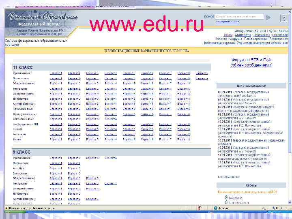This screenshot has width=292, height=219.
Task: Open the Регистрация link
Action: click(x=278, y=39)
